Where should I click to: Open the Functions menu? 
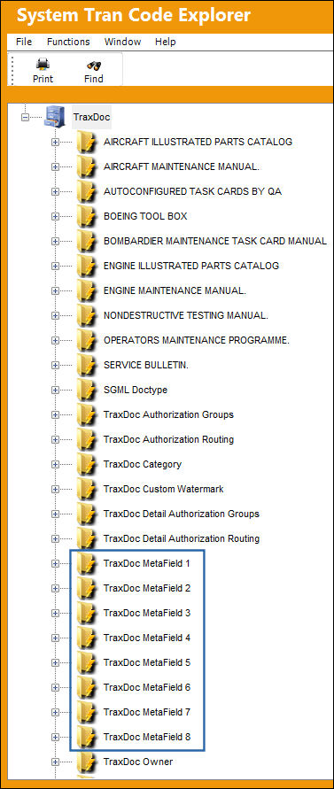(x=68, y=42)
